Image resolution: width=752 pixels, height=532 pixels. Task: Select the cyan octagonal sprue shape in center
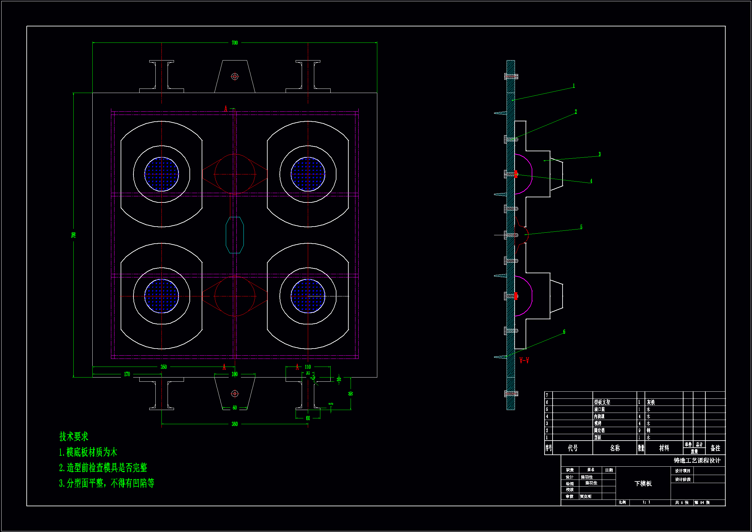coord(234,235)
